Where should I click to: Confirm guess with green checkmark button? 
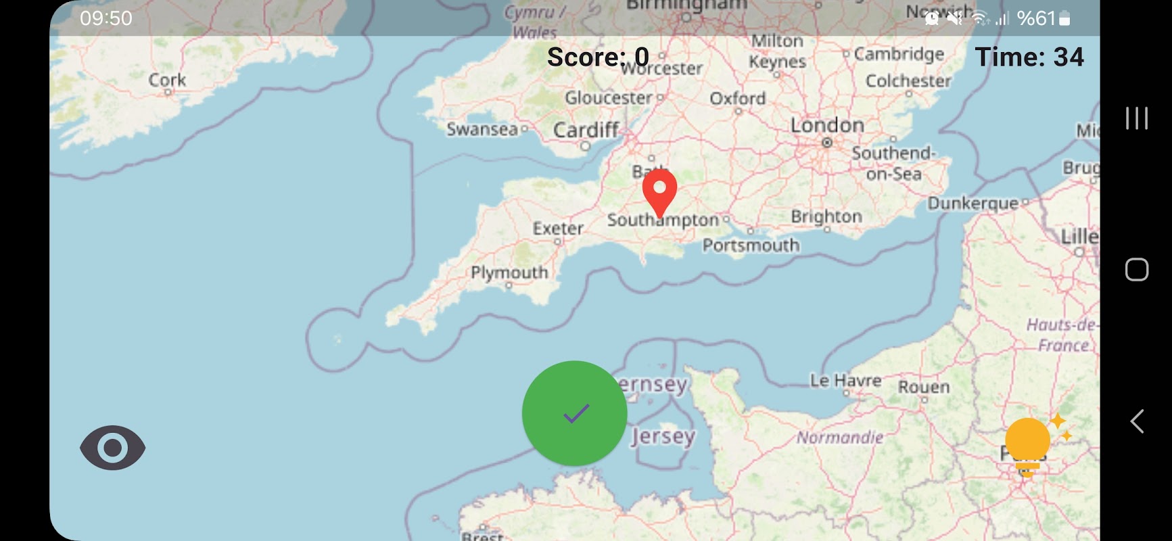[574, 413]
